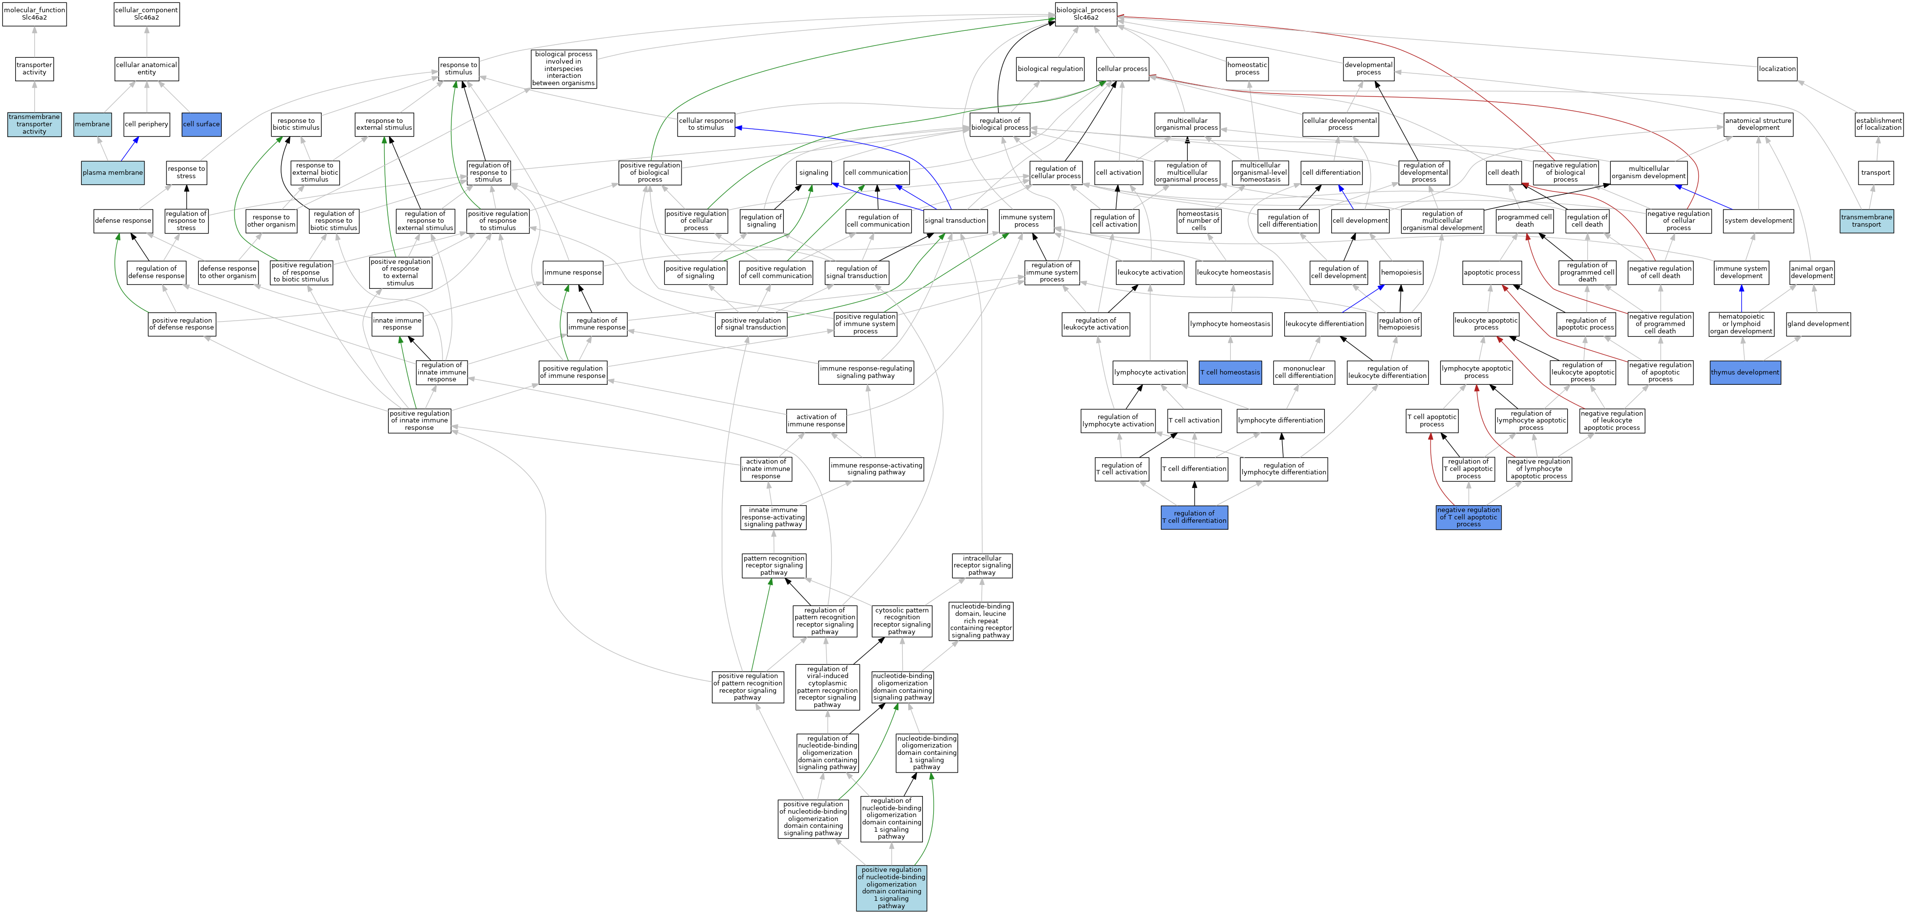Click the blue regulation of T cell differentiation node

[1194, 517]
